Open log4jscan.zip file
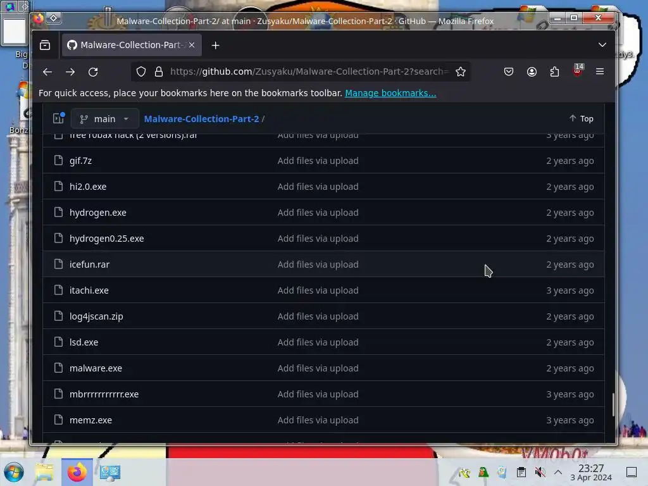The height and width of the screenshot is (486, 648). click(x=96, y=316)
